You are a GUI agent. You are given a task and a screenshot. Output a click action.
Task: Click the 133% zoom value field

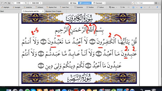(18, 3)
